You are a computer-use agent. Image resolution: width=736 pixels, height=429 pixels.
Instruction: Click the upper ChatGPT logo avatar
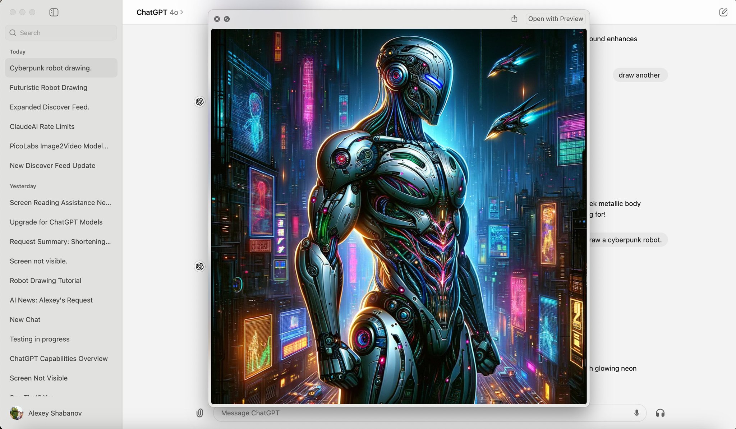200,102
